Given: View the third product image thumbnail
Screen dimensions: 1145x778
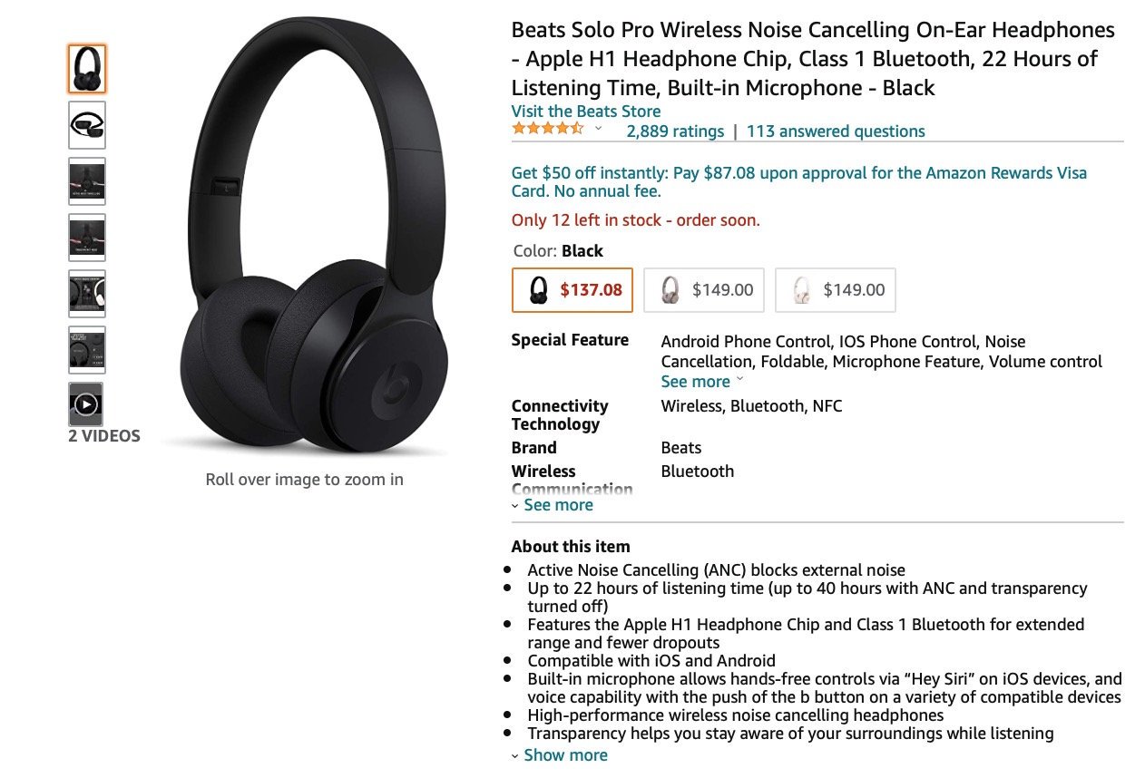Looking at the screenshot, I should 87,181.
